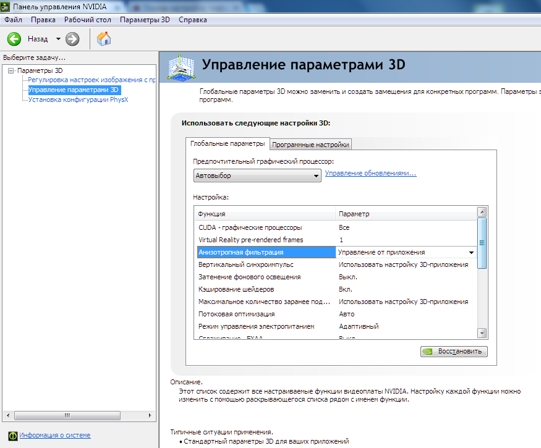Screen dimensions: 541x448
Task: Click the Назад button label
Action: click(x=38, y=39)
